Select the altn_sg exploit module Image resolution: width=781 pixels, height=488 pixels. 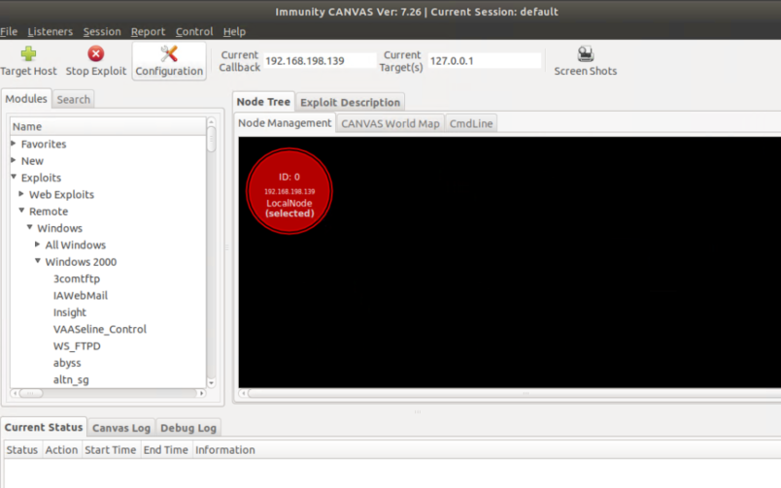click(71, 380)
